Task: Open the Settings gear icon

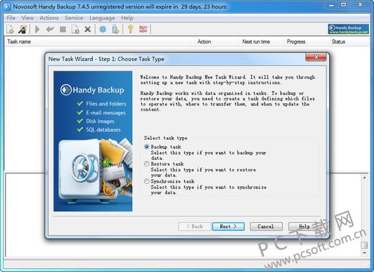Action: (x=103, y=29)
